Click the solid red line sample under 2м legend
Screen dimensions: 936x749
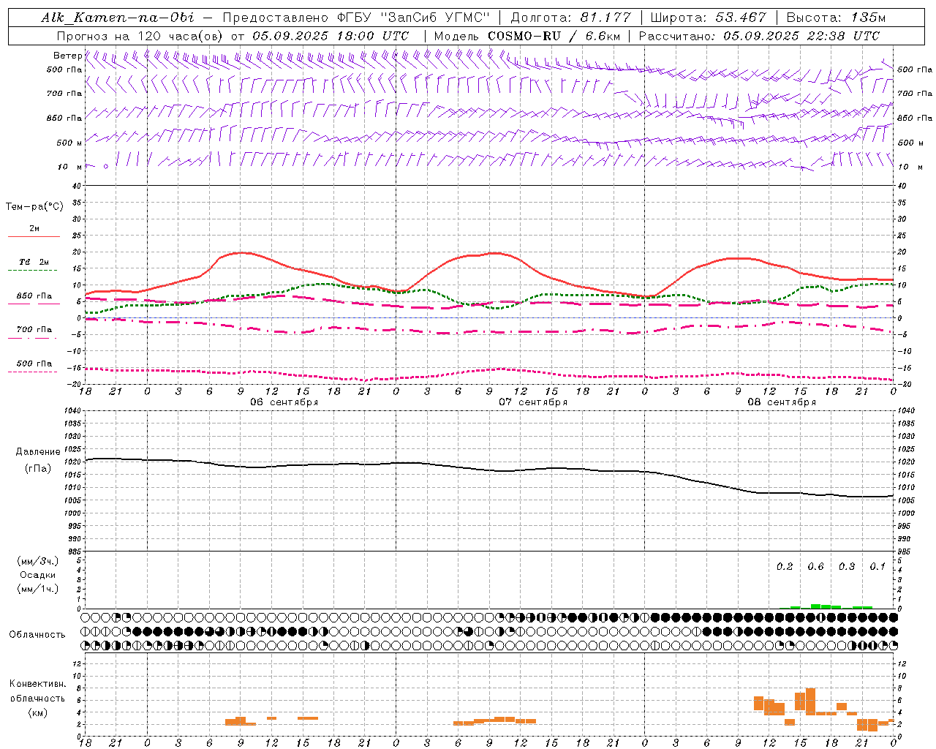point(34,237)
